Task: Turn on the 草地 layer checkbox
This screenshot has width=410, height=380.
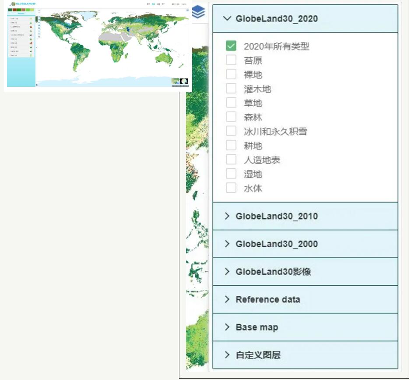Action: [231, 103]
